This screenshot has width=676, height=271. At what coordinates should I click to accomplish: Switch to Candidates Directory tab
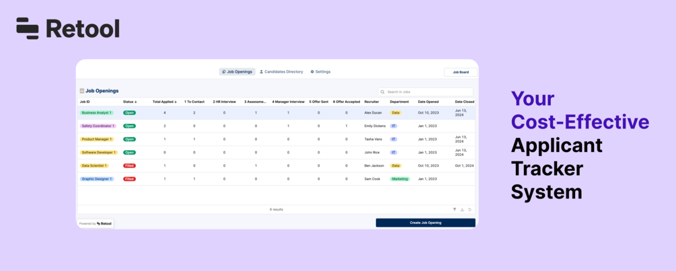[x=281, y=71]
